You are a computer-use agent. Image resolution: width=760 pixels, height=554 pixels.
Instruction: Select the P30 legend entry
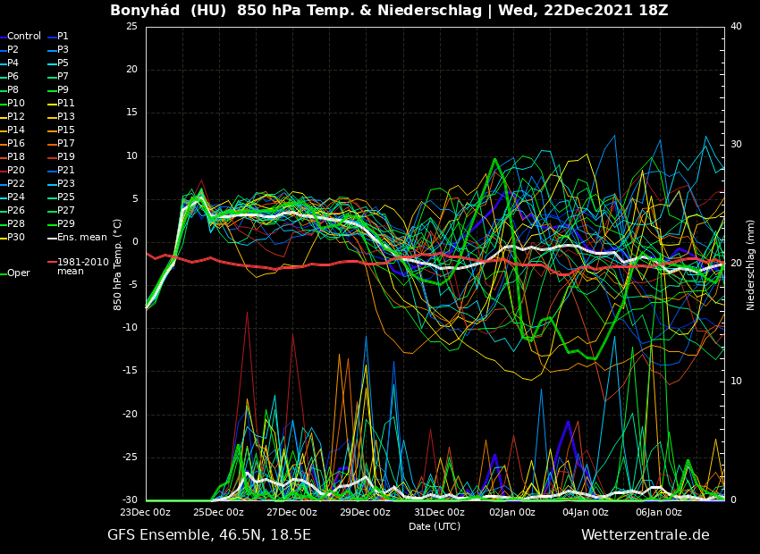tap(16, 238)
